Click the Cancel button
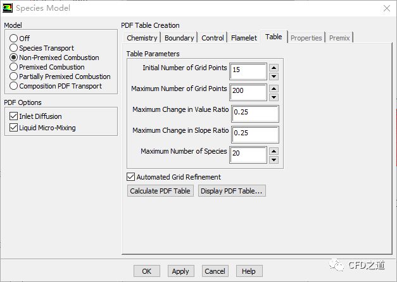 click(215, 271)
